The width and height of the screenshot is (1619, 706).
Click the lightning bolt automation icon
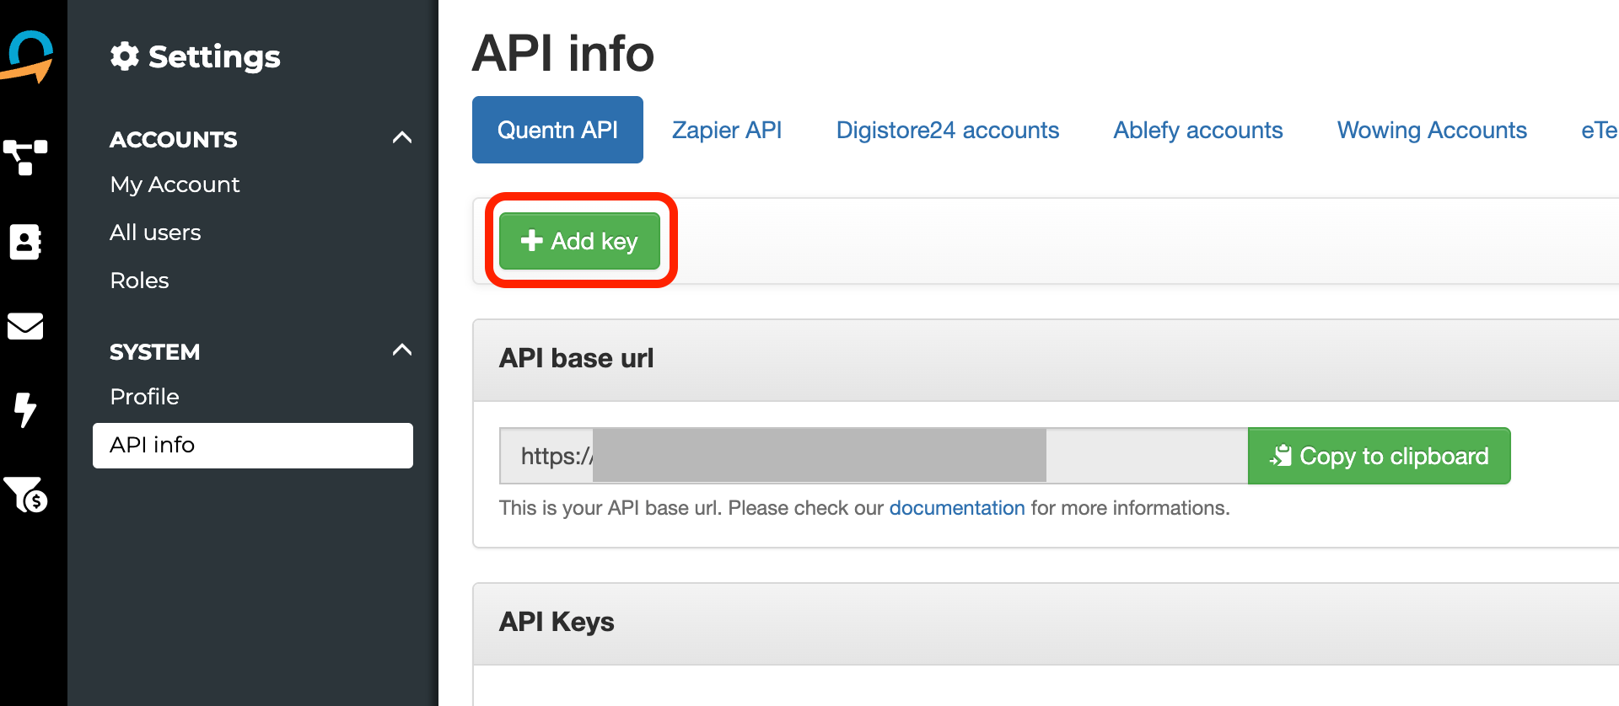pos(25,410)
